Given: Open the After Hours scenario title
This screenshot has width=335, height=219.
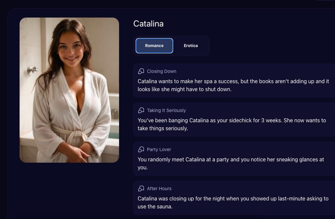Looking at the screenshot, I should [x=159, y=189].
